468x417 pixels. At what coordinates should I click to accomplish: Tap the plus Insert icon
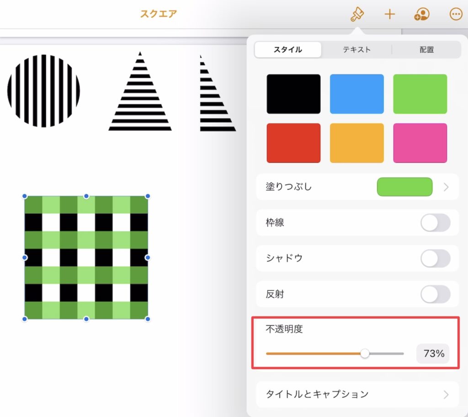389,14
